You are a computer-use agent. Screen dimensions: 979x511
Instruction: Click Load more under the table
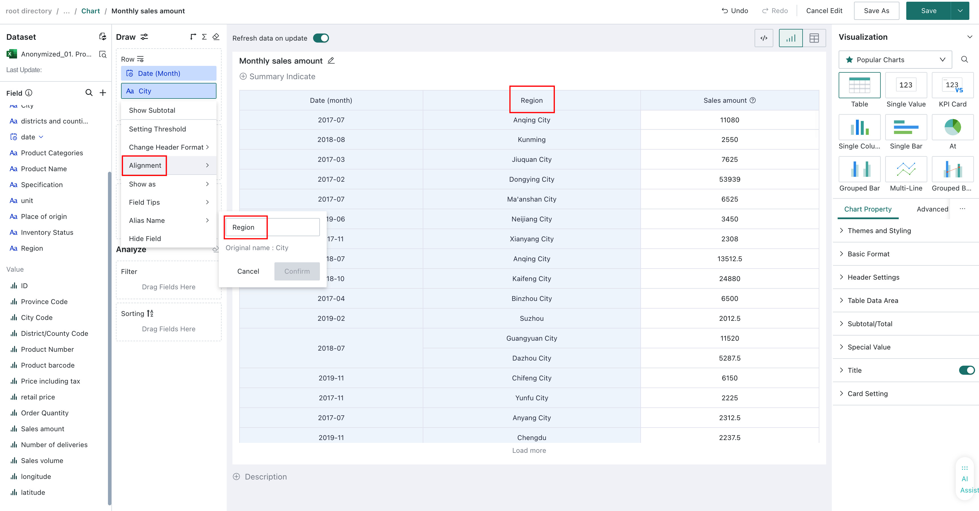click(529, 450)
